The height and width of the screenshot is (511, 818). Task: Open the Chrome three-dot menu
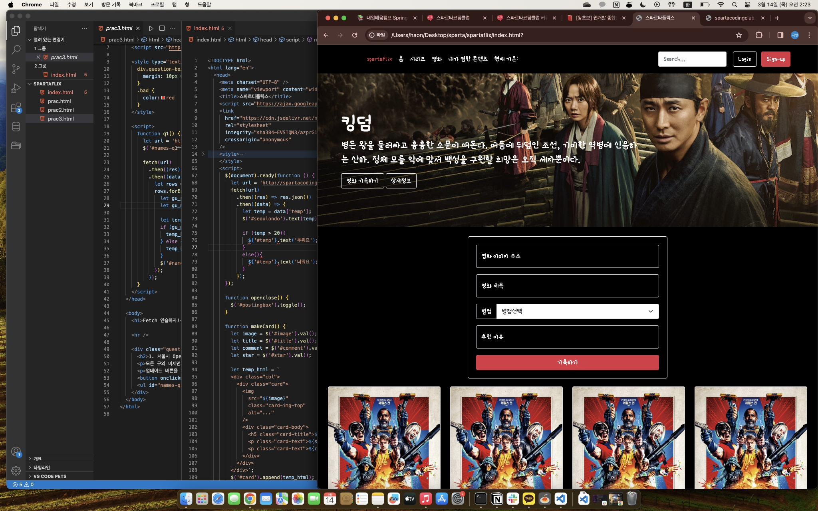coord(809,35)
